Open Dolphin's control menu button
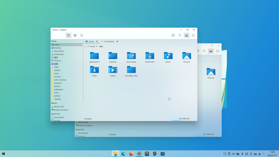 click(x=193, y=36)
